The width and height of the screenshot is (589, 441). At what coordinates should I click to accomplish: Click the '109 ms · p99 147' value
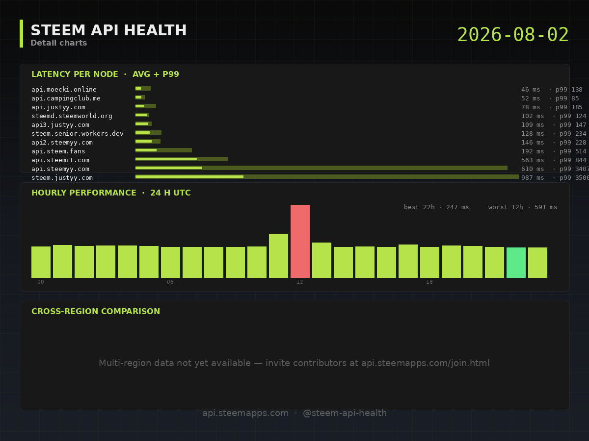(x=554, y=125)
